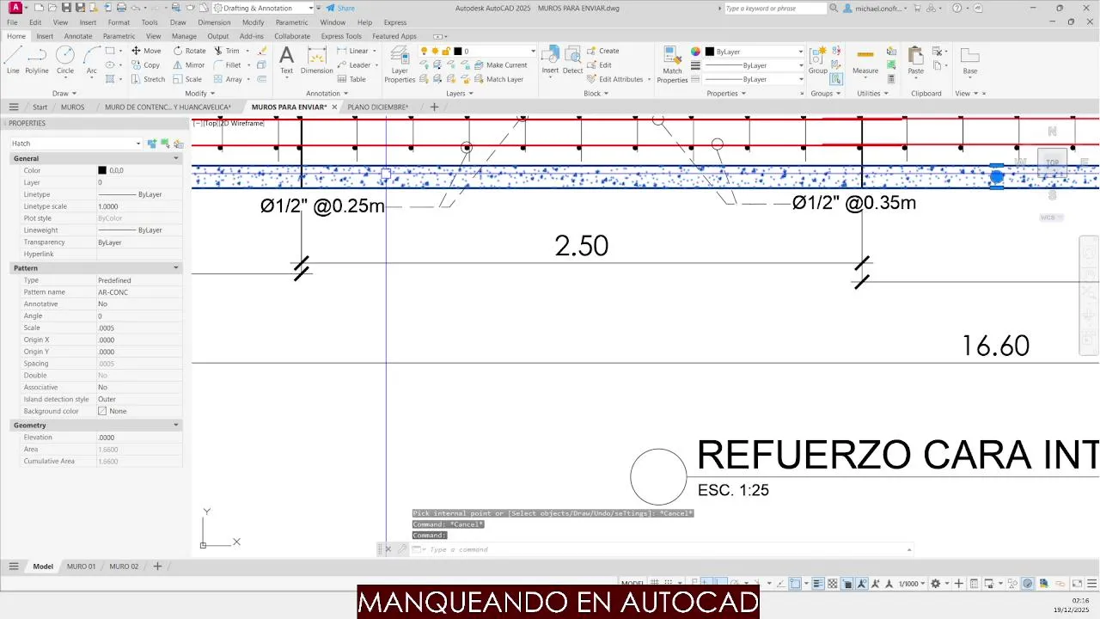Click the search keyword input field
Screen dimensions: 1100x619
point(775,8)
